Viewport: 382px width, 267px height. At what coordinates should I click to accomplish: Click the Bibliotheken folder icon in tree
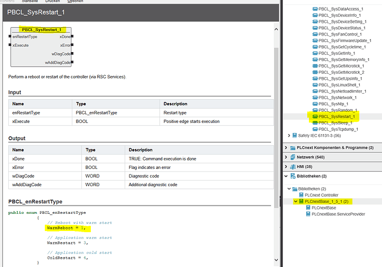pyautogui.click(x=295, y=189)
